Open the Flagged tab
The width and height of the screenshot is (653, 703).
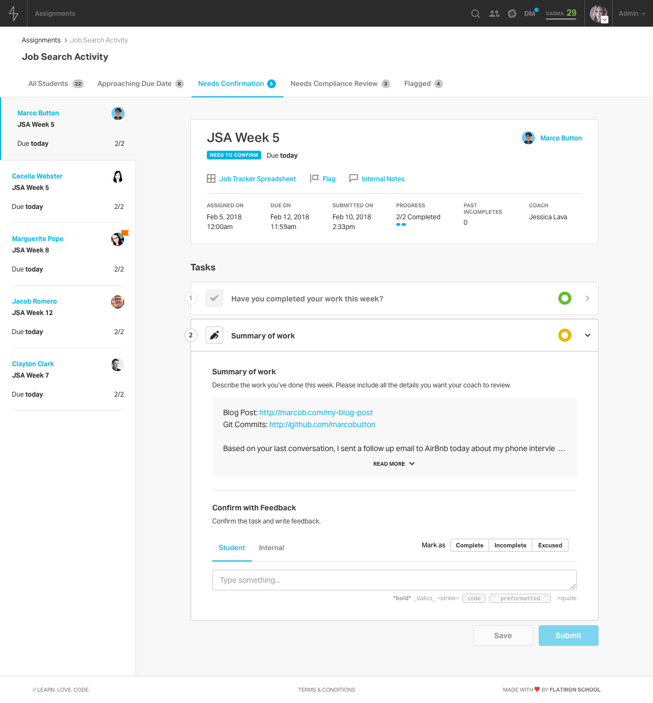pyautogui.click(x=423, y=84)
